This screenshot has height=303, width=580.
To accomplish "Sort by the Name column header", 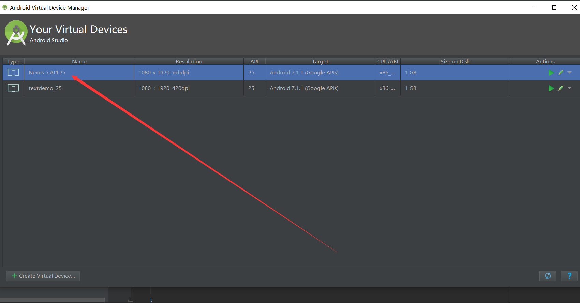I will coord(79,61).
